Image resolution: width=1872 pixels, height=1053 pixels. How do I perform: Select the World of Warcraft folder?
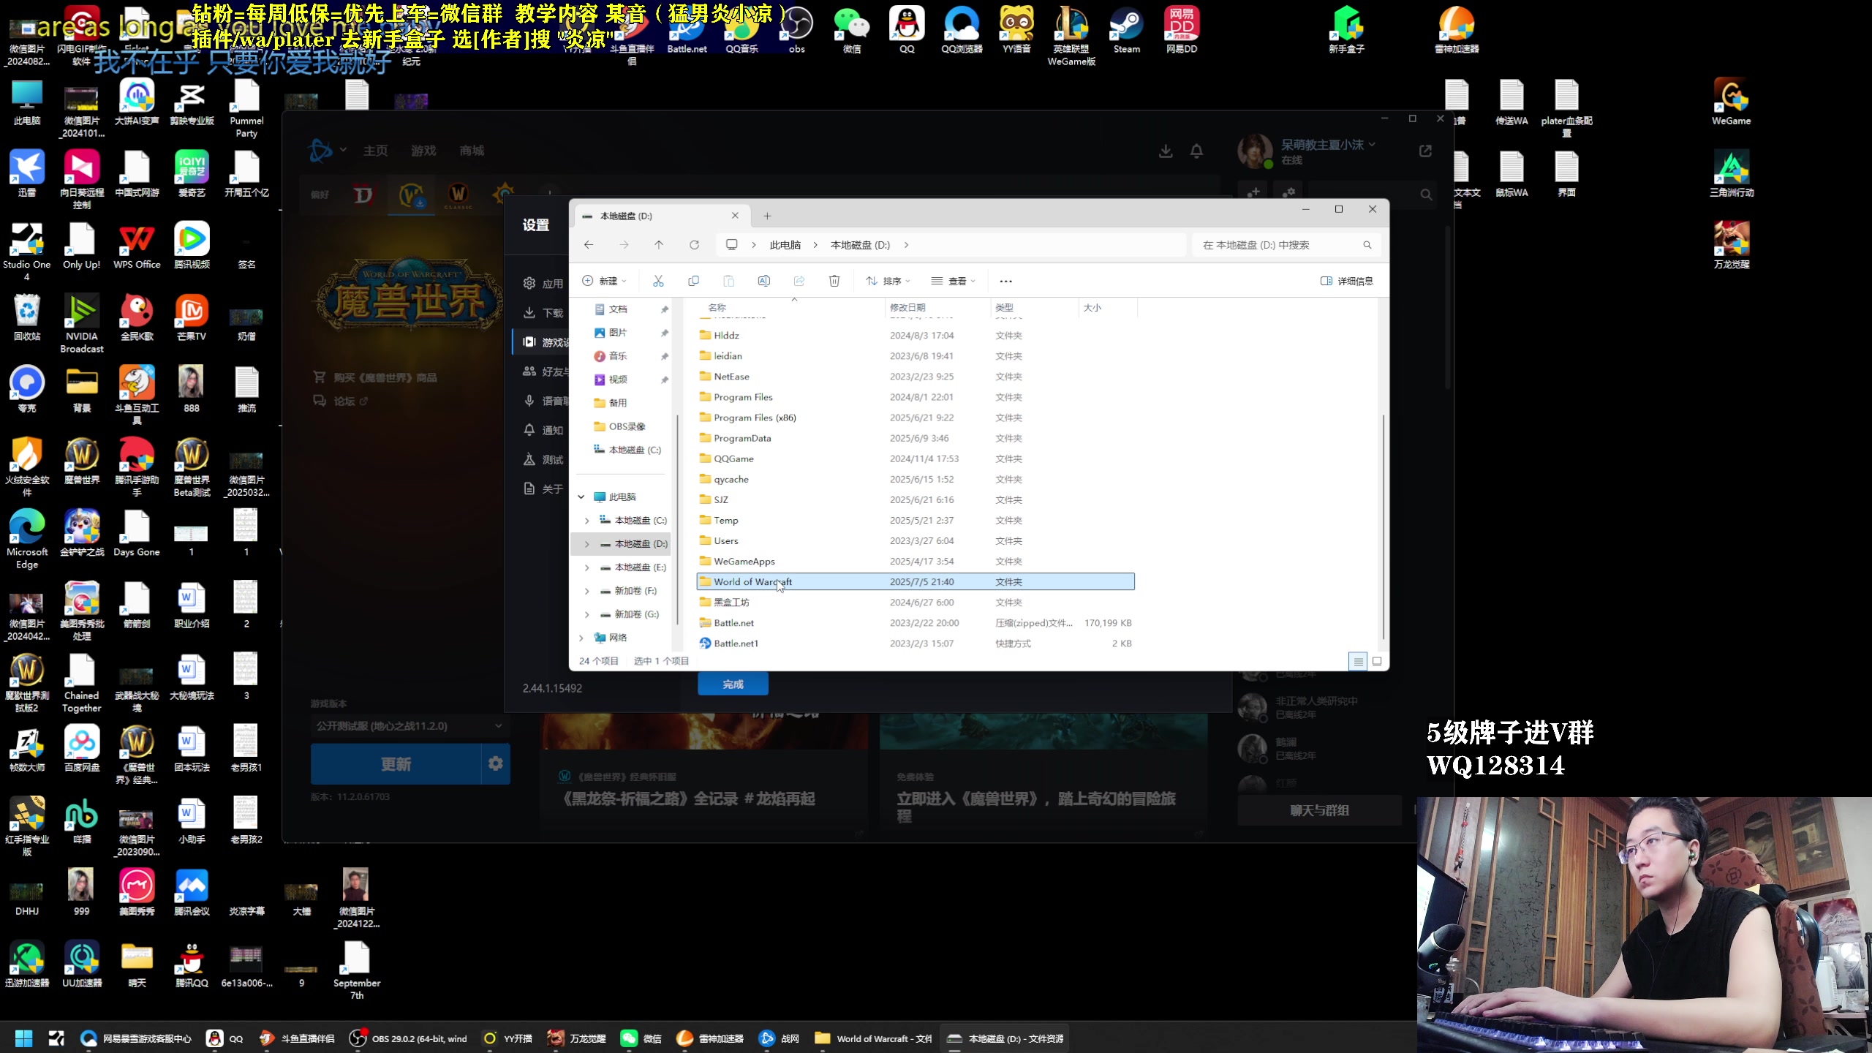click(916, 582)
